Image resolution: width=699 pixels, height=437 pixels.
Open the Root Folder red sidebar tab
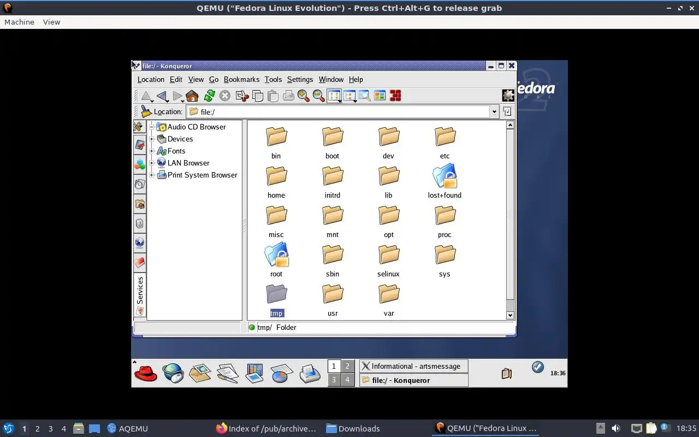140,263
